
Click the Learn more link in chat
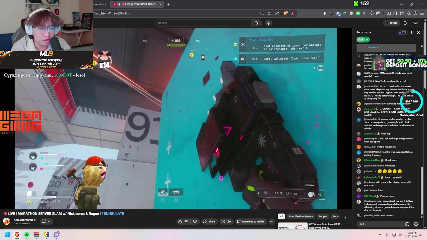pos(373,47)
